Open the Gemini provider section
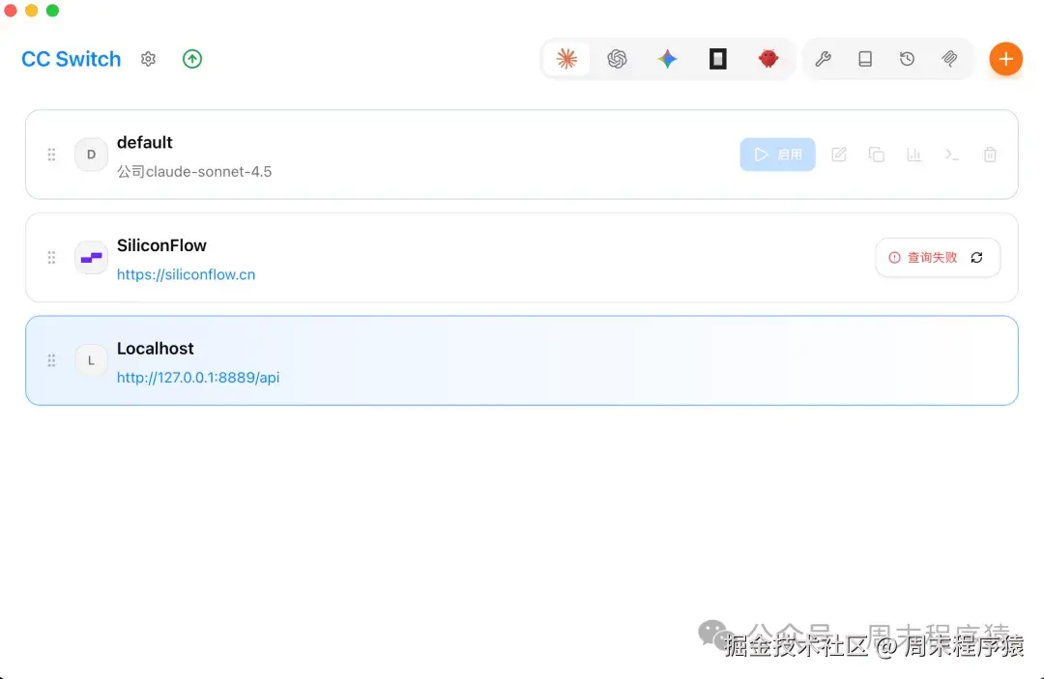Image resolution: width=1044 pixels, height=679 pixels. 668,59
